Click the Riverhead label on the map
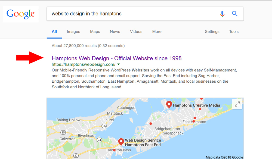 pos(86,136)
